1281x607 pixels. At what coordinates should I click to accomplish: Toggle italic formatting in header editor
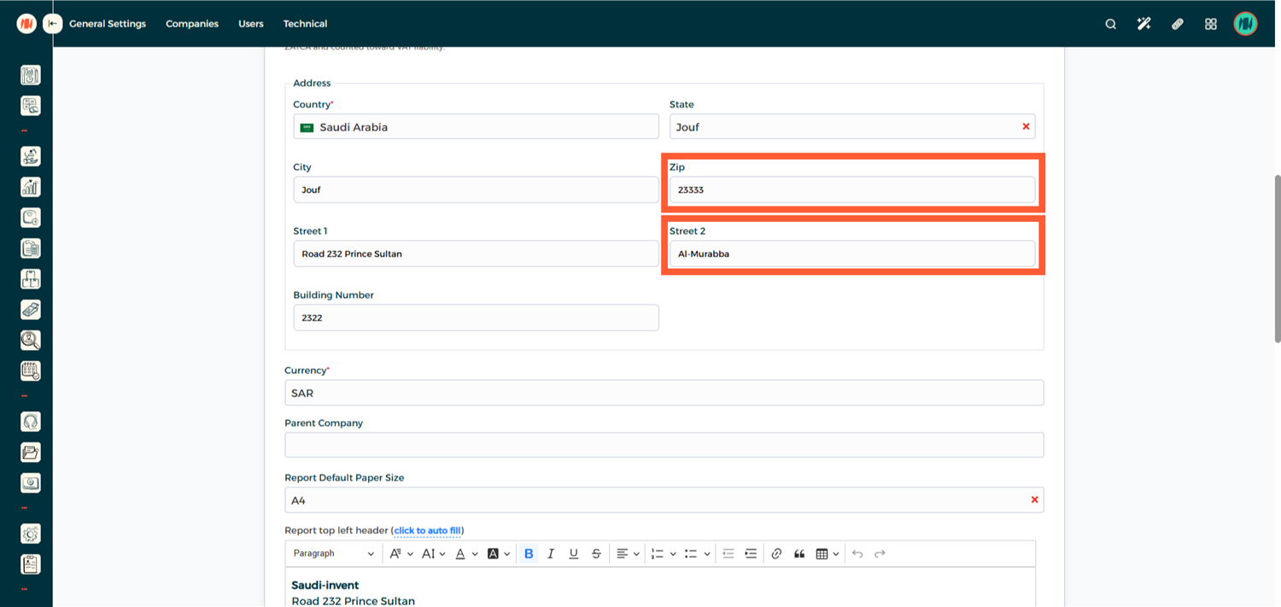(x=551, y=554)
